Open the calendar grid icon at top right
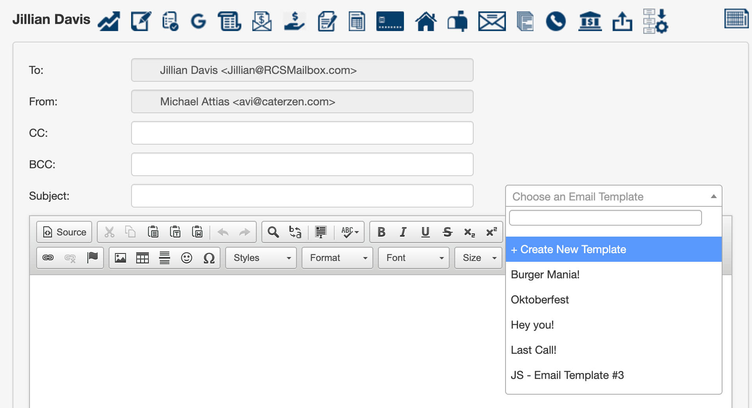 point(736,18)
